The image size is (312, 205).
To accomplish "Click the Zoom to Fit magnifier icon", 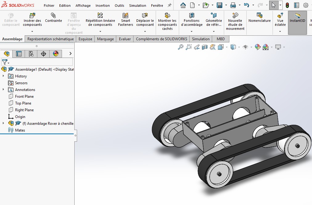I will (x=181, y=47).
